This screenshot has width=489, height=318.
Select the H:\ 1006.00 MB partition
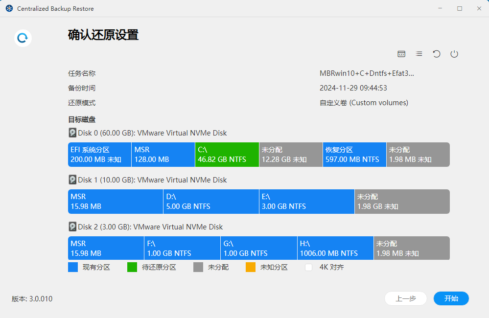335,249
